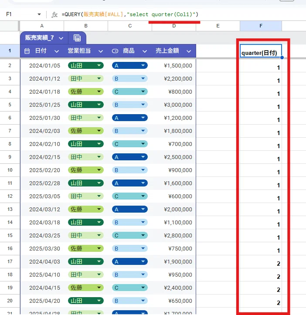Open product B chip in row 10
The width and height of the screenshot is (306, 315).
pyautogui.click(x=129, y=170)
